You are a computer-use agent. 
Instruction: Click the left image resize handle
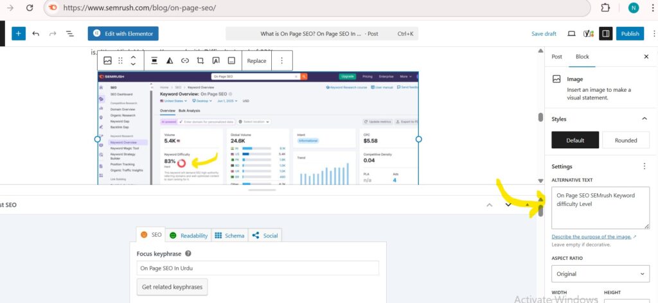pyautogui.click(x=98, y=139)
